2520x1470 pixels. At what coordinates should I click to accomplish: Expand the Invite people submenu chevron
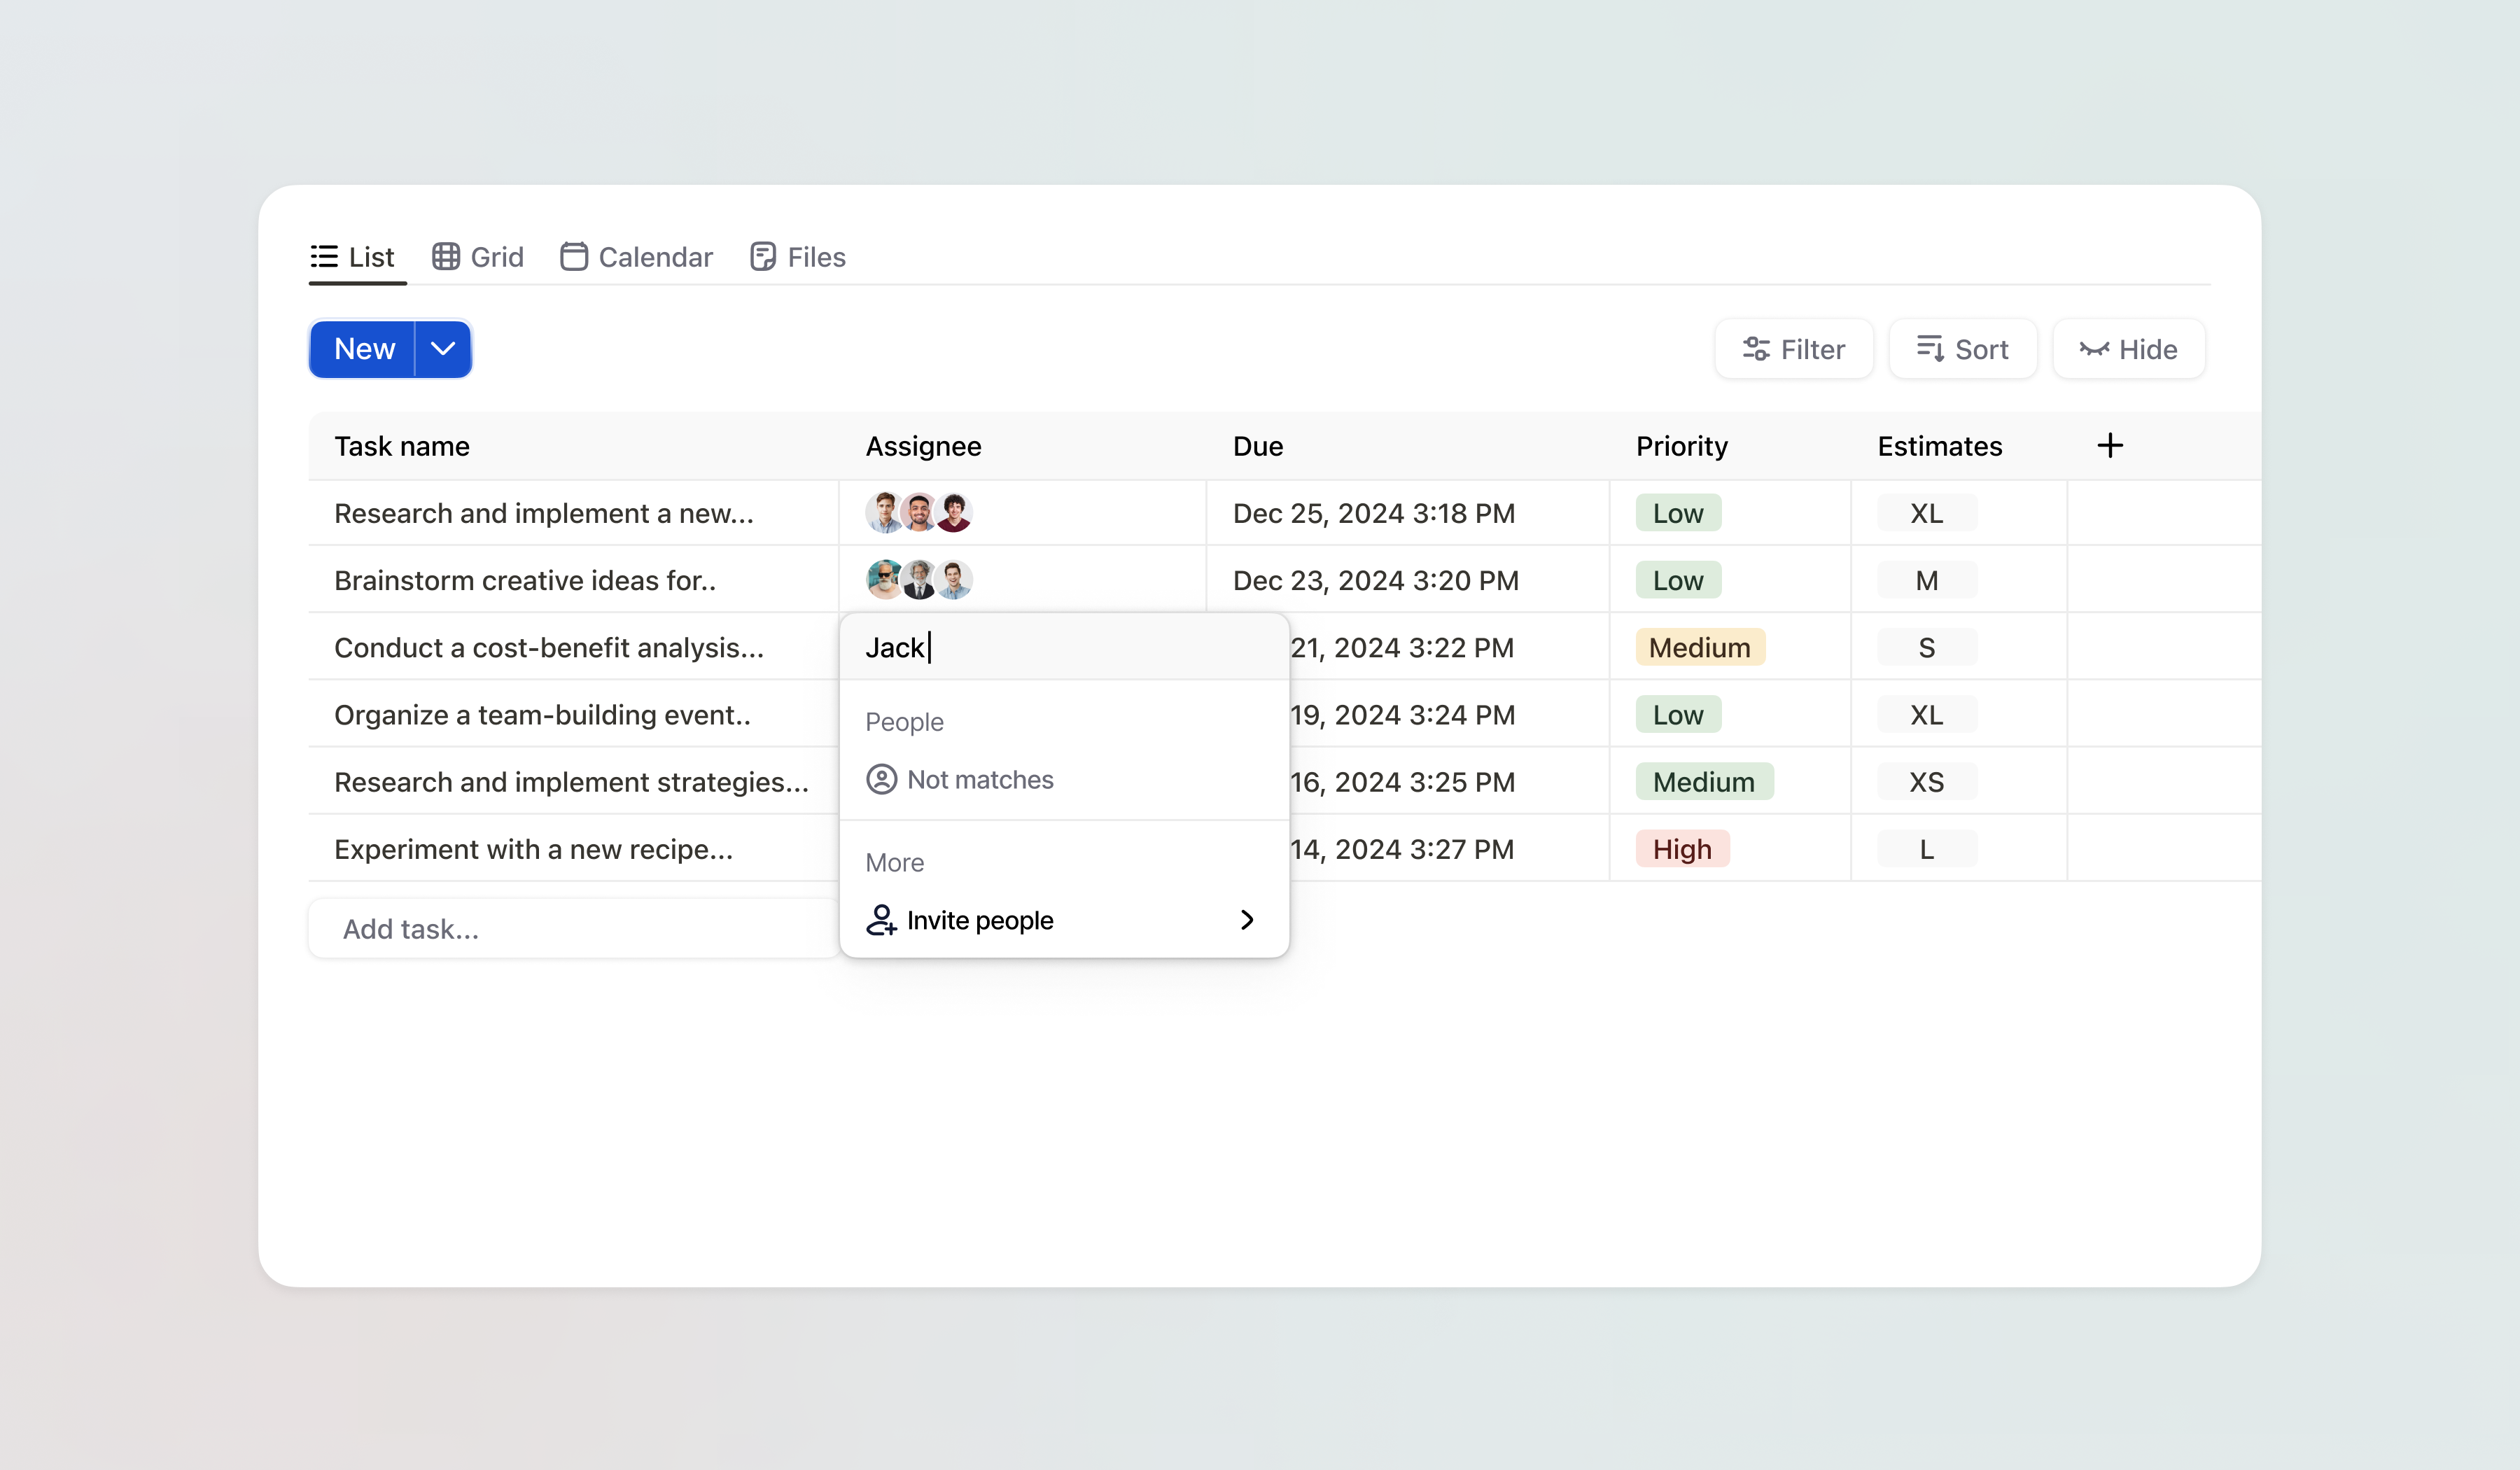click(x=1247, y=920)
